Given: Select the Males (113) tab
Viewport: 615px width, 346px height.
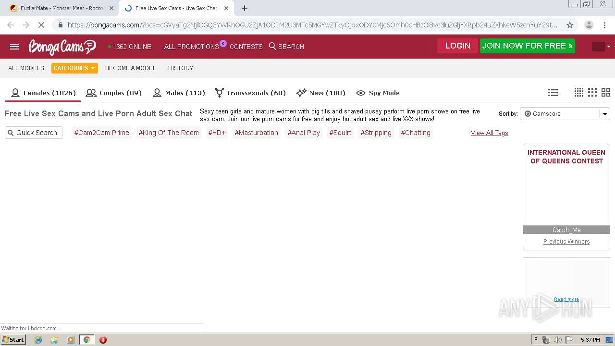Looking at the screenshot, I should click(x=179, y=93).
